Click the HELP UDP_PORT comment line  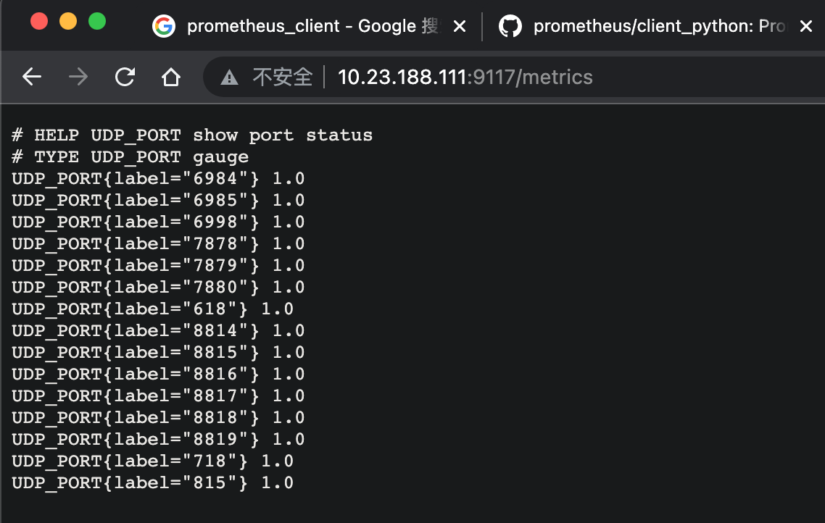[x=192, y=135]
